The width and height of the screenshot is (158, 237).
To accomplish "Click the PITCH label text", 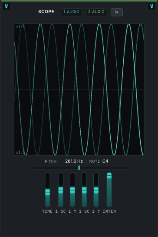I will 50,161.
